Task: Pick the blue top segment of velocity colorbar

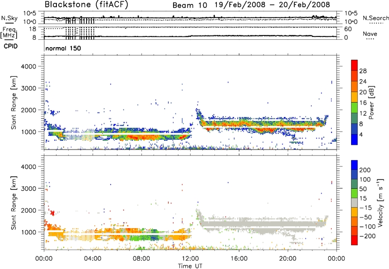Action: click(354, 165)
